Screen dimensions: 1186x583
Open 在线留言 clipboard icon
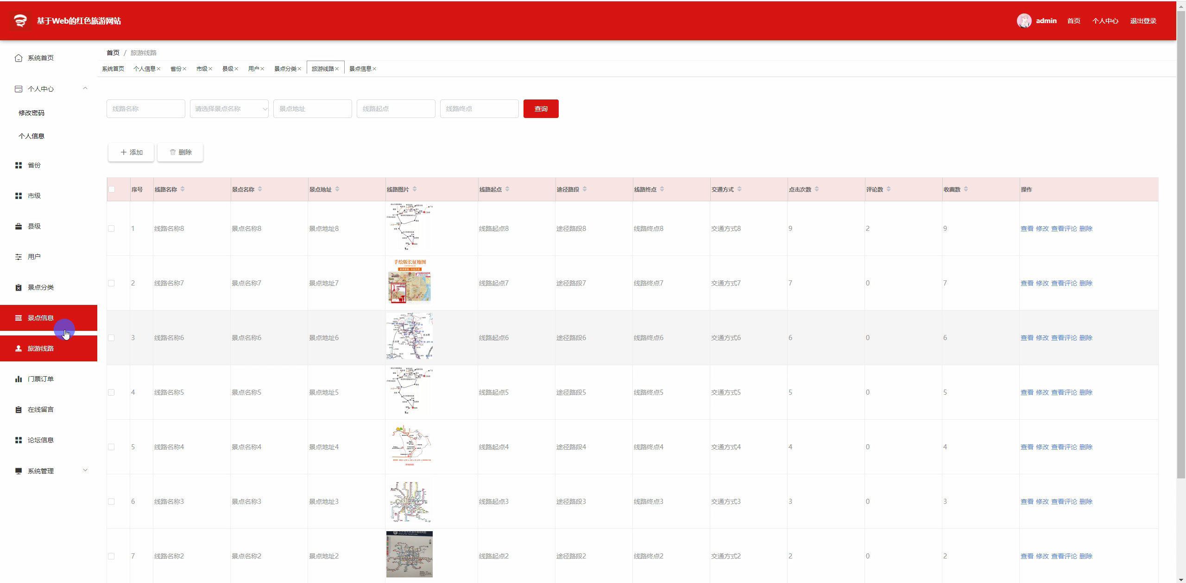[19, 409]
